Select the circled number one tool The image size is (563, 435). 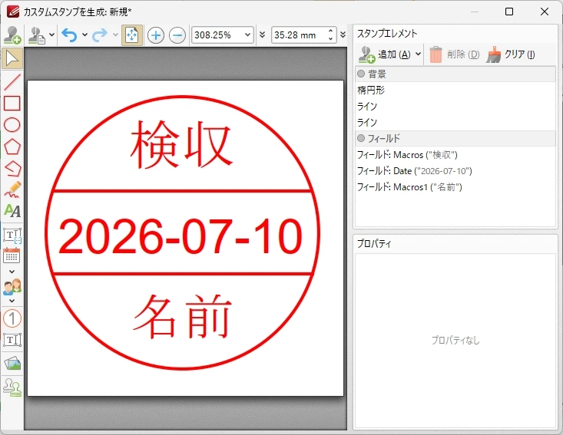tap(12, 318)
